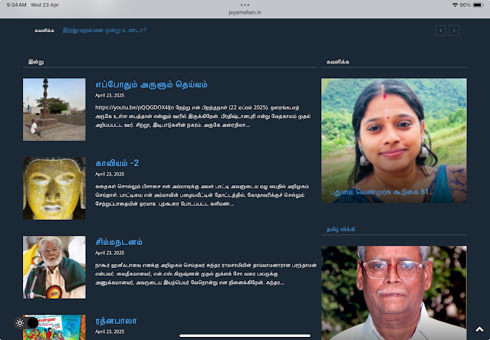Tap the scroll-to-top chevron icon
This screenshot has width=490, height=340.
479,329
